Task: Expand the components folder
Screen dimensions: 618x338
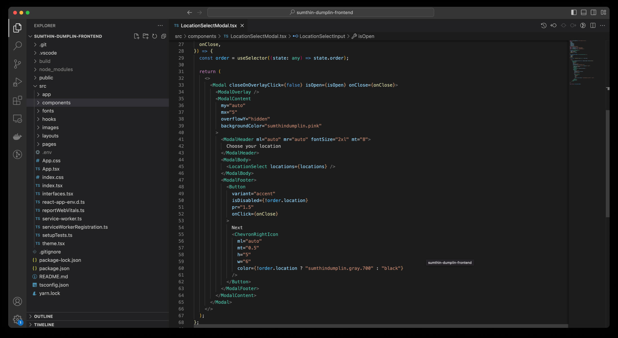Action: (x=56, y=103)
